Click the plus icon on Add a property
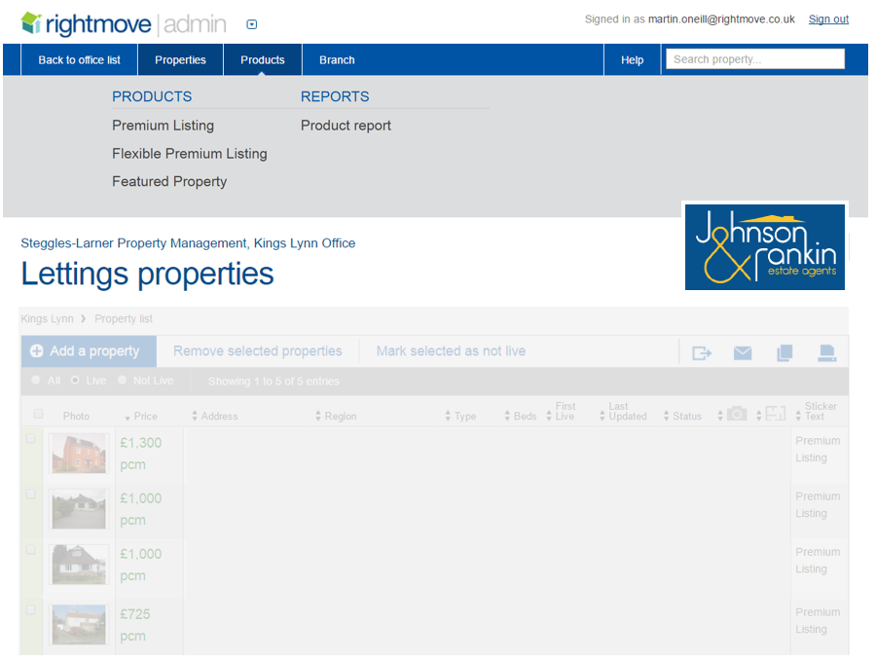The width and height of the screenshot is (876, 661). coord(36,350)
